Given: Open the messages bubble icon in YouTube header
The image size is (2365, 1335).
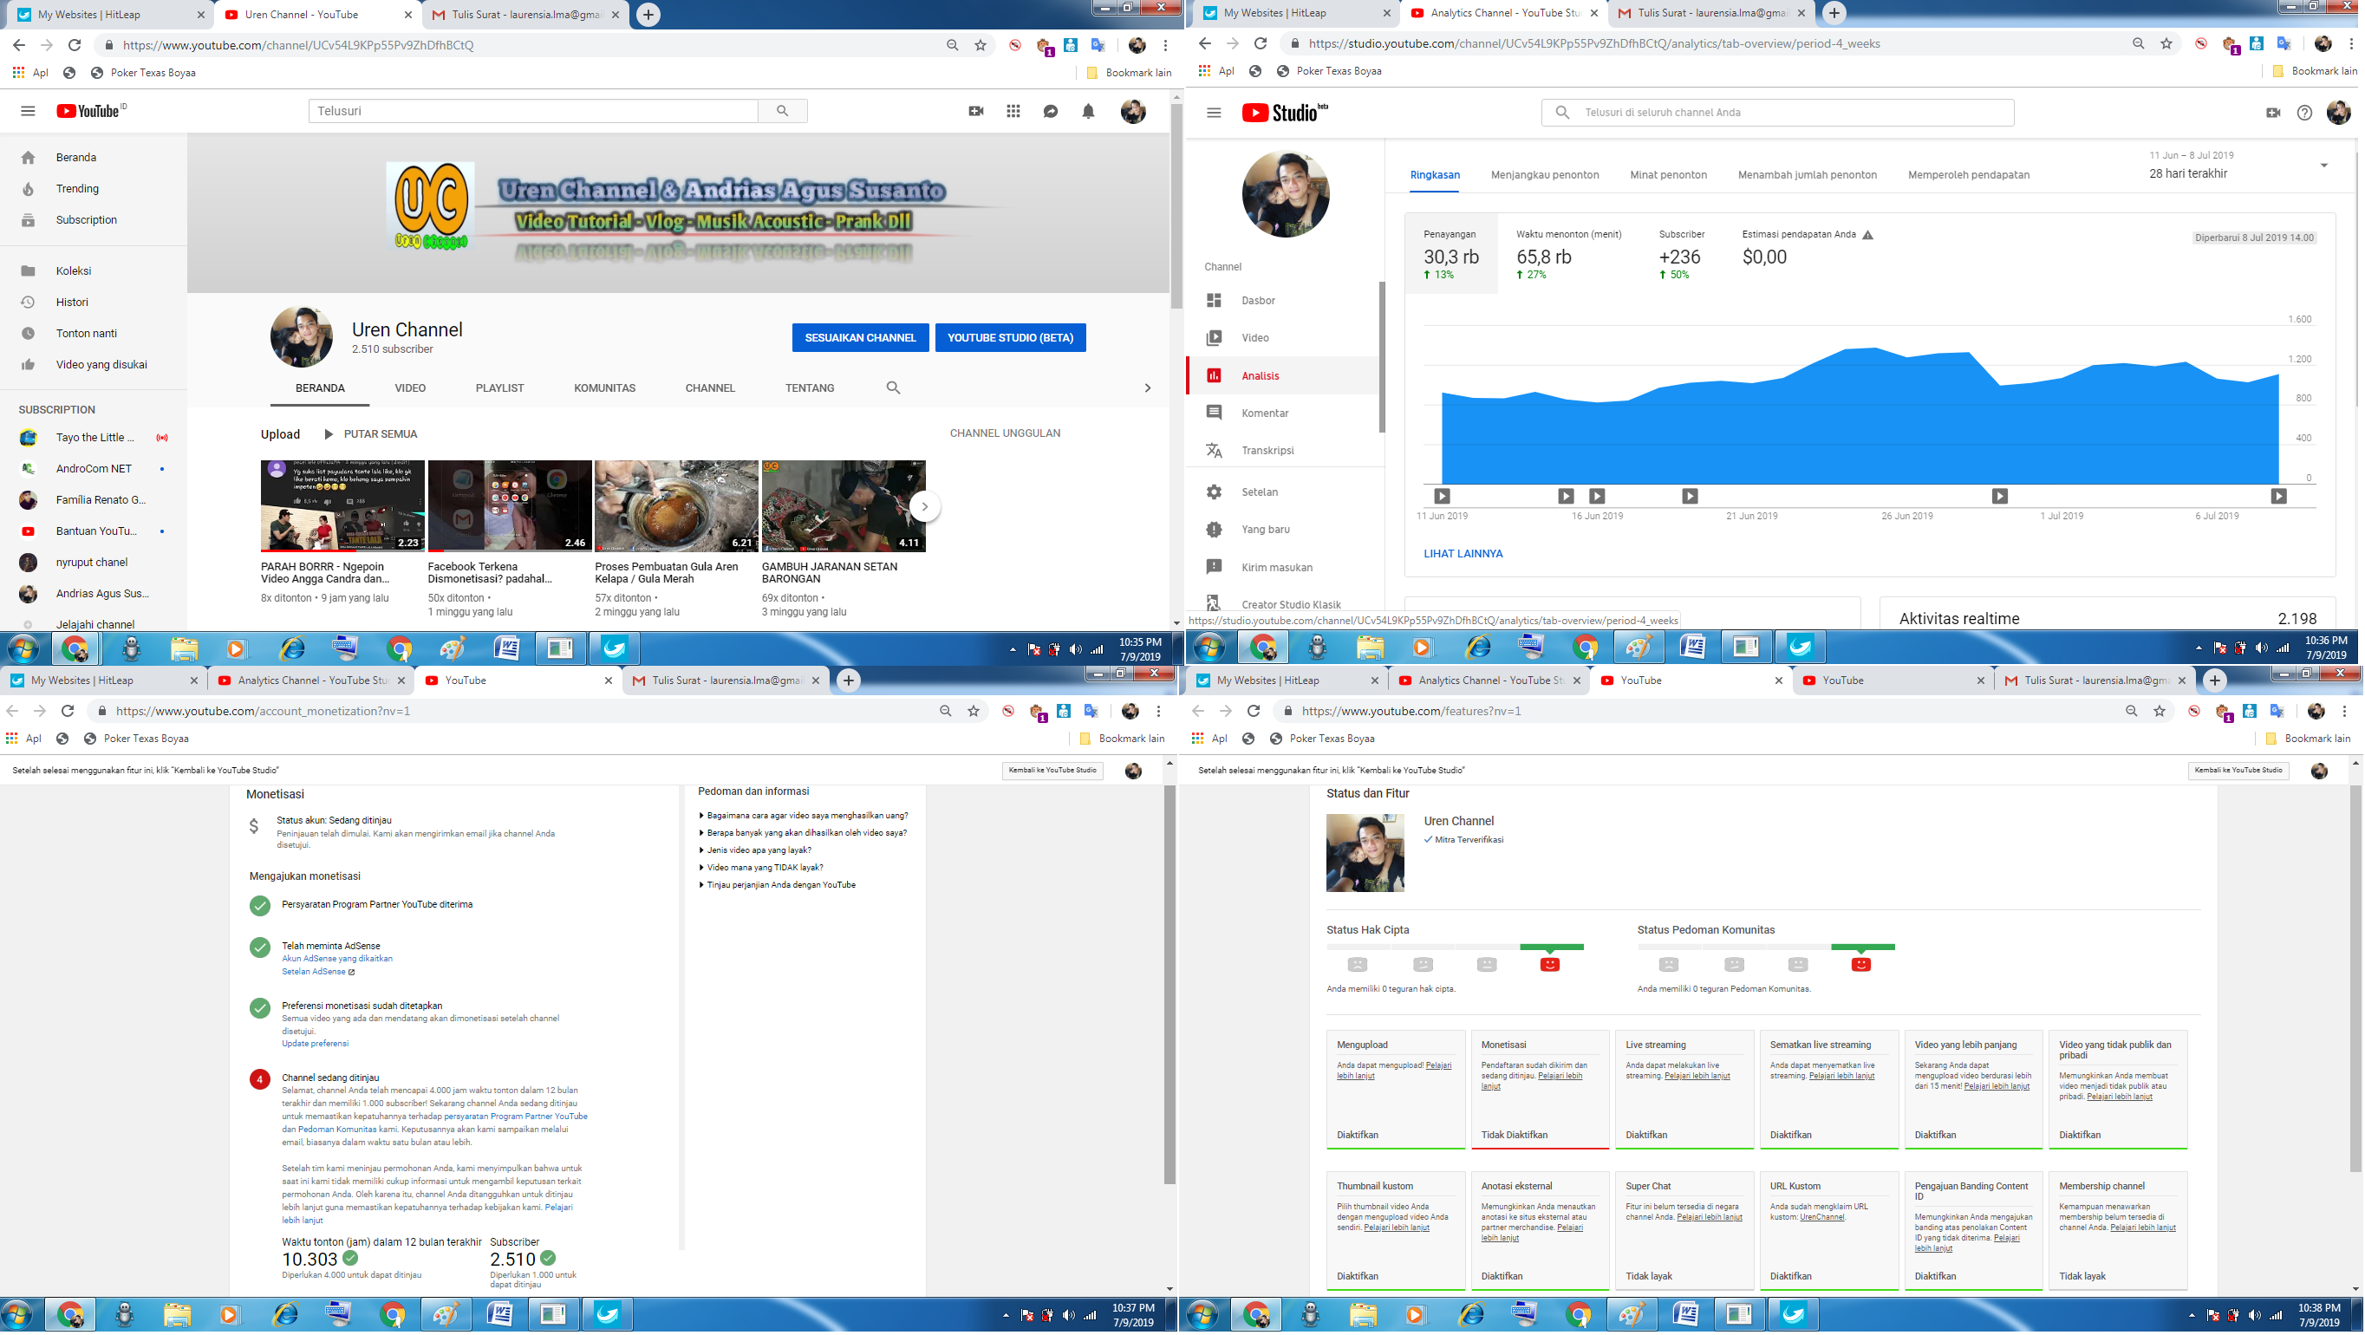Looking at the screenshot, I should (x=1051, y=111).
